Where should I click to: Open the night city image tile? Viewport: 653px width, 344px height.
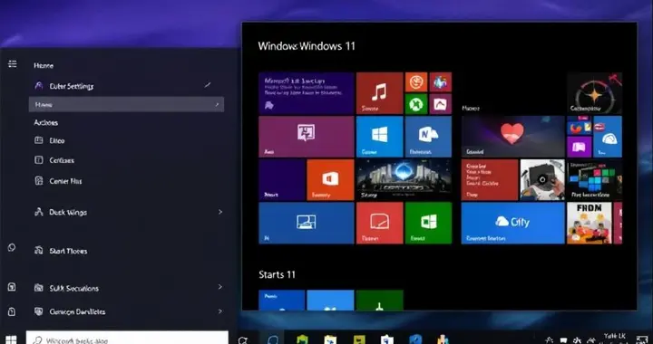[404, 180]
